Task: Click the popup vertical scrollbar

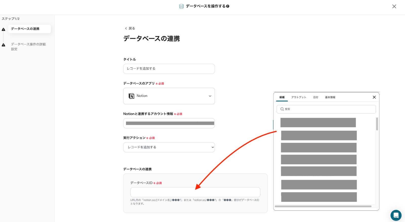Action: 377,124
